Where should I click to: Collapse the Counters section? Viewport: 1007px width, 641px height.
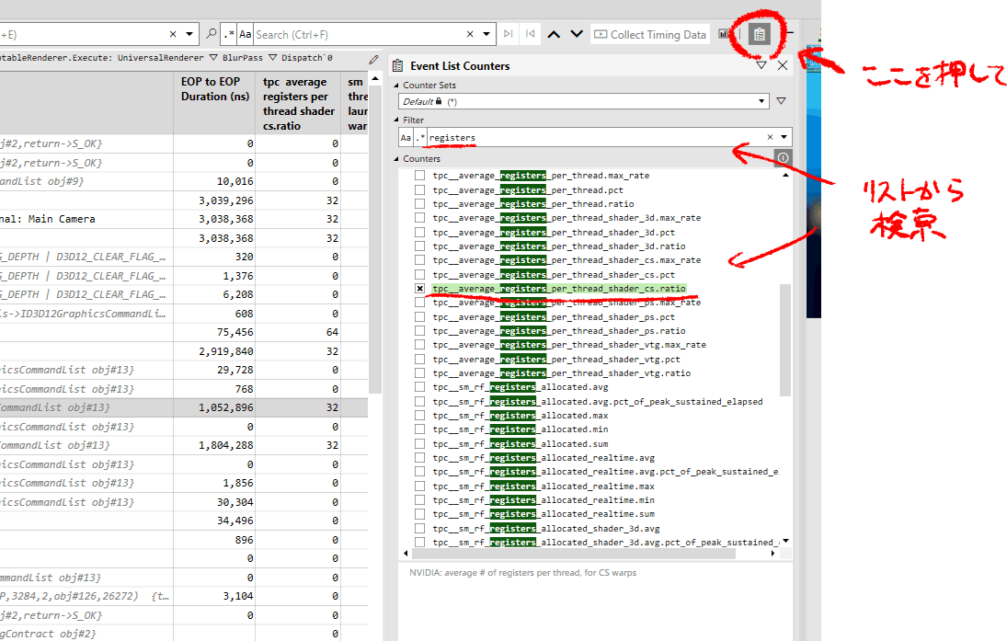pos(396,159)
